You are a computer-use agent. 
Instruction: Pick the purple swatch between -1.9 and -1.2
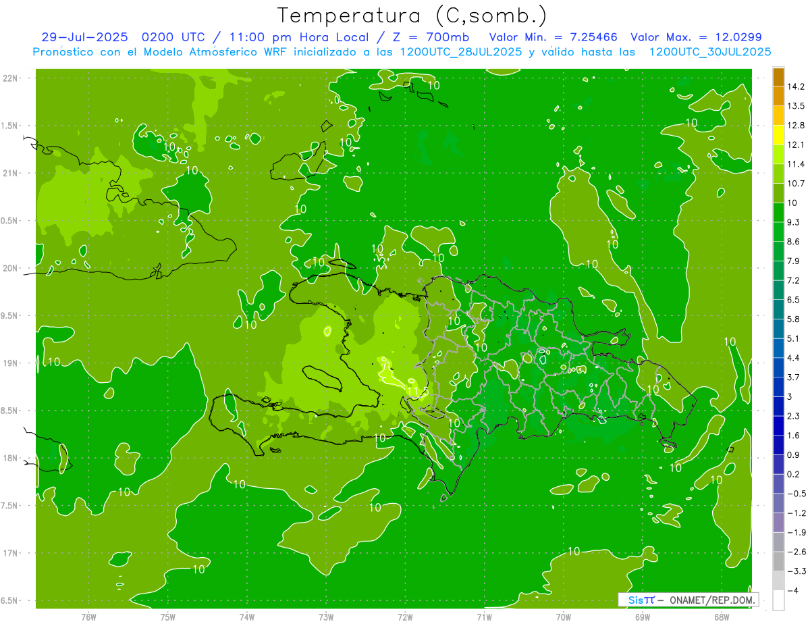click(x=778, y=523)
